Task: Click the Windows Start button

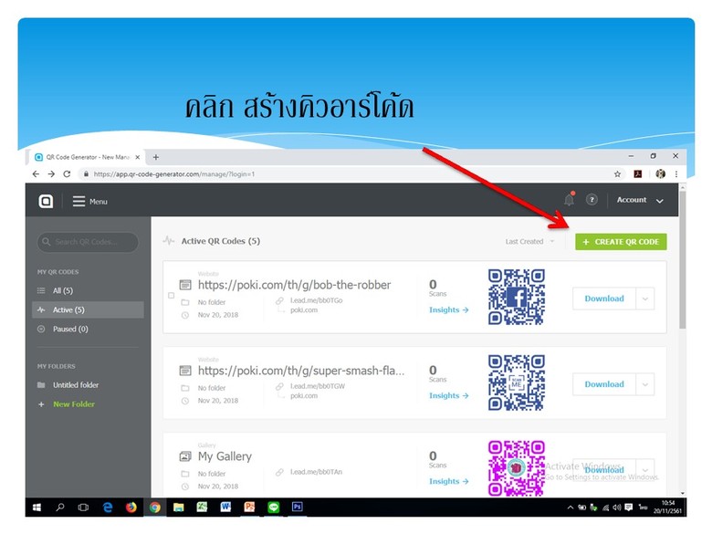Action: (37, 508)
